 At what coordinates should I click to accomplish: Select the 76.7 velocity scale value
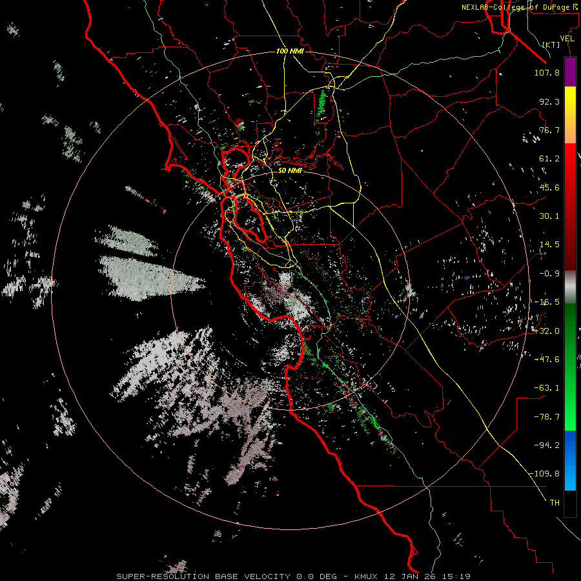[x=549, y=130]
